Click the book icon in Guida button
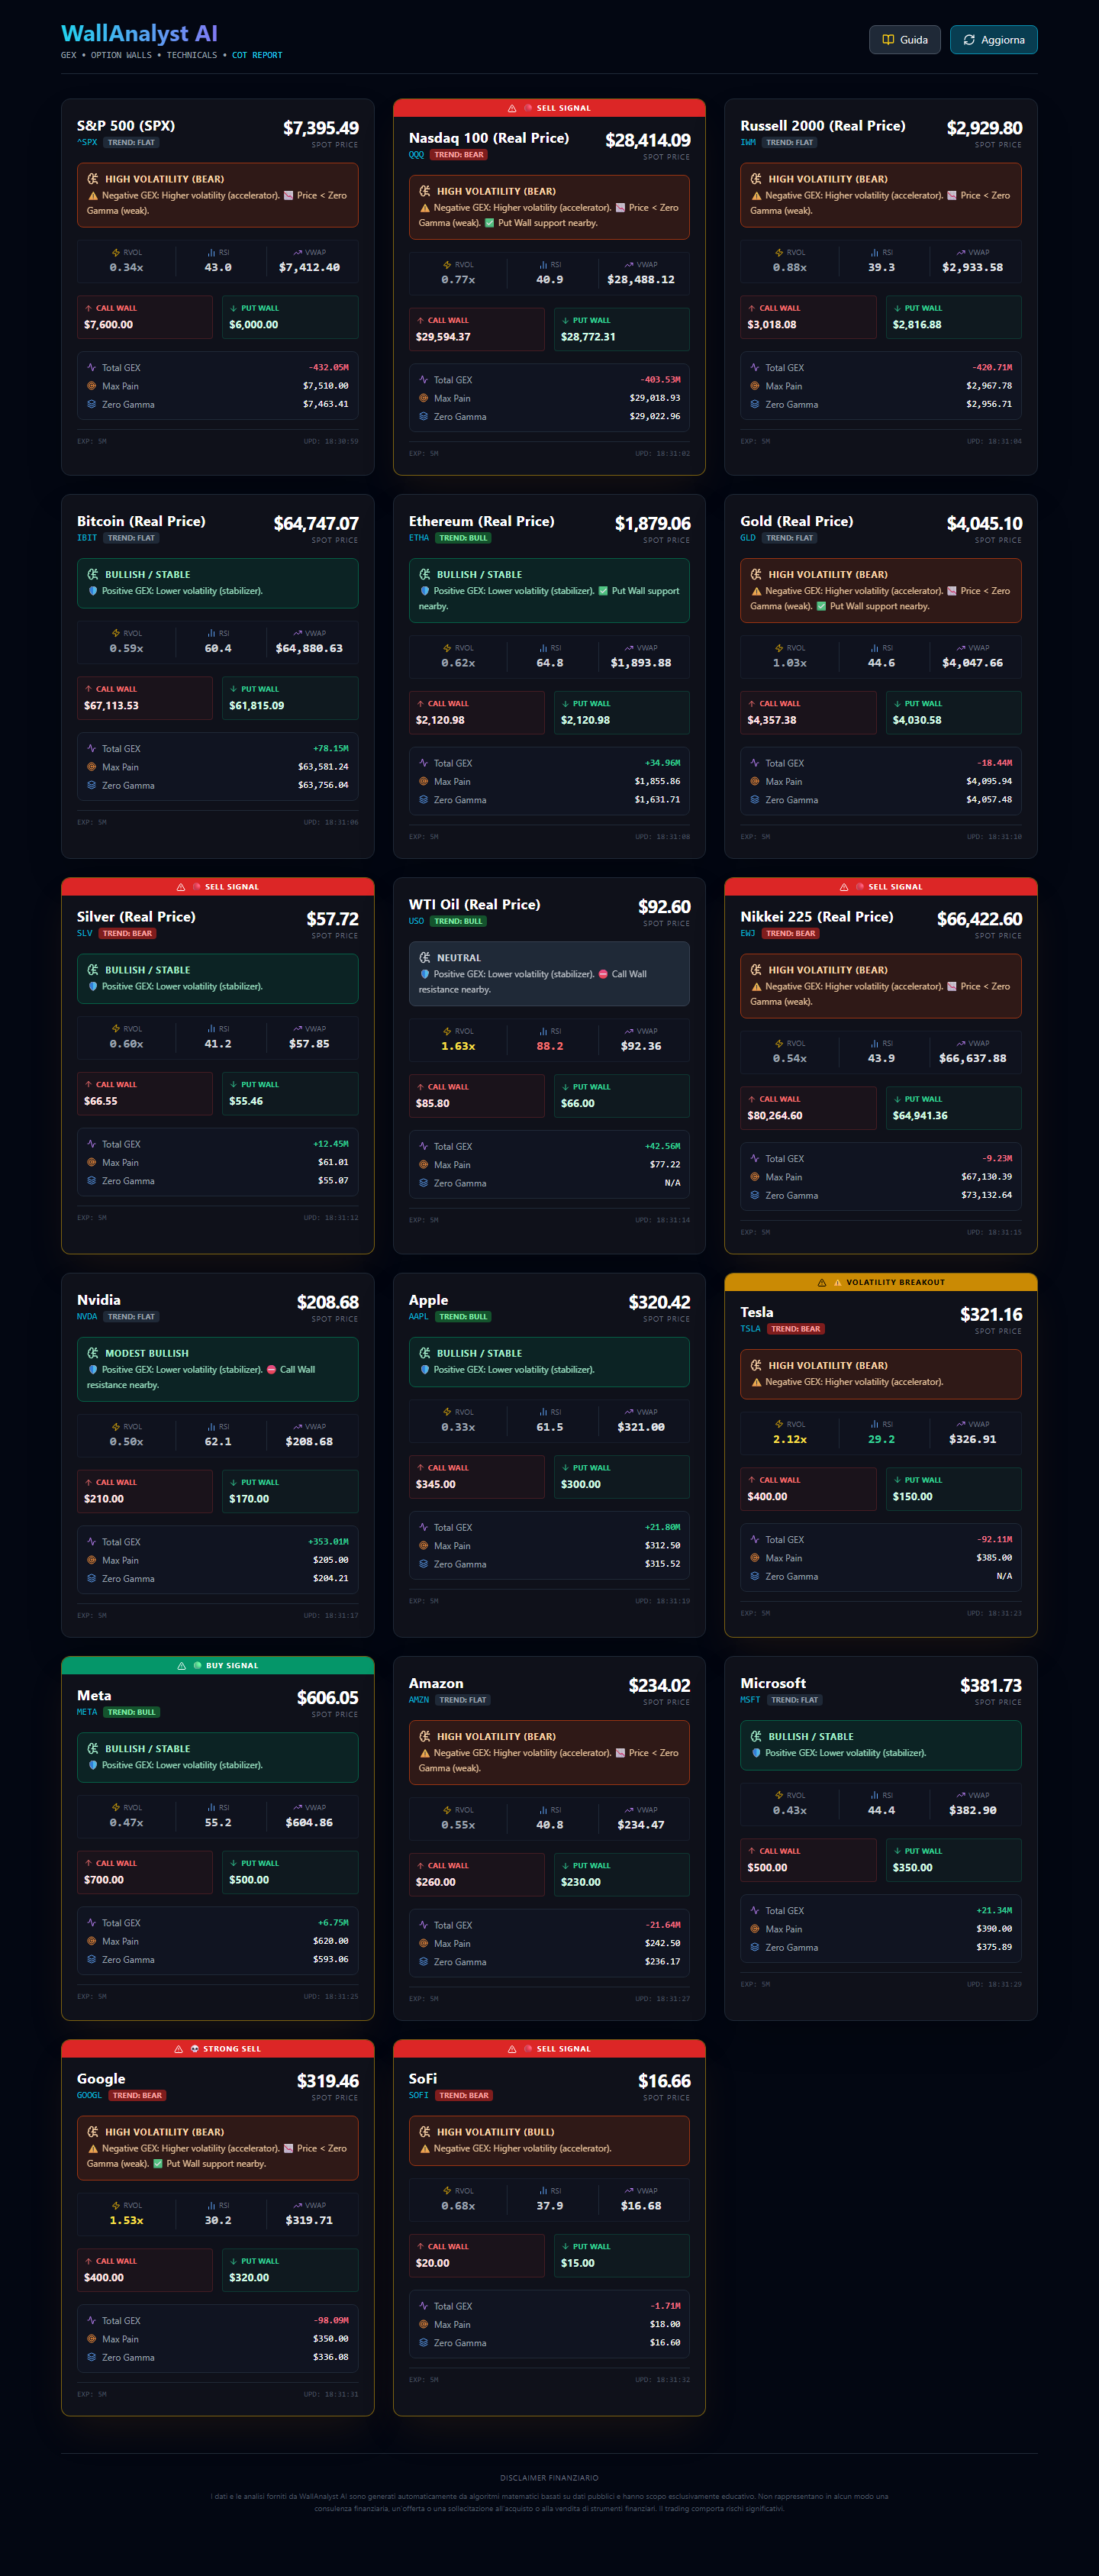This screenshot has height=2576, width=1099. [x=887, y=40]
